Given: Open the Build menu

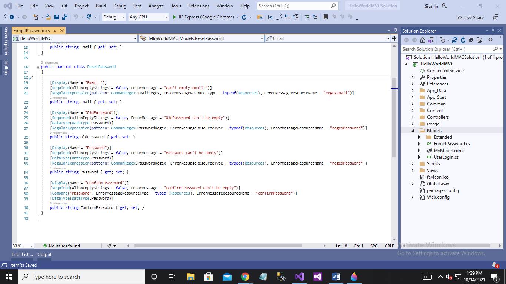Looking at the screenshot, I should [100, 6].
